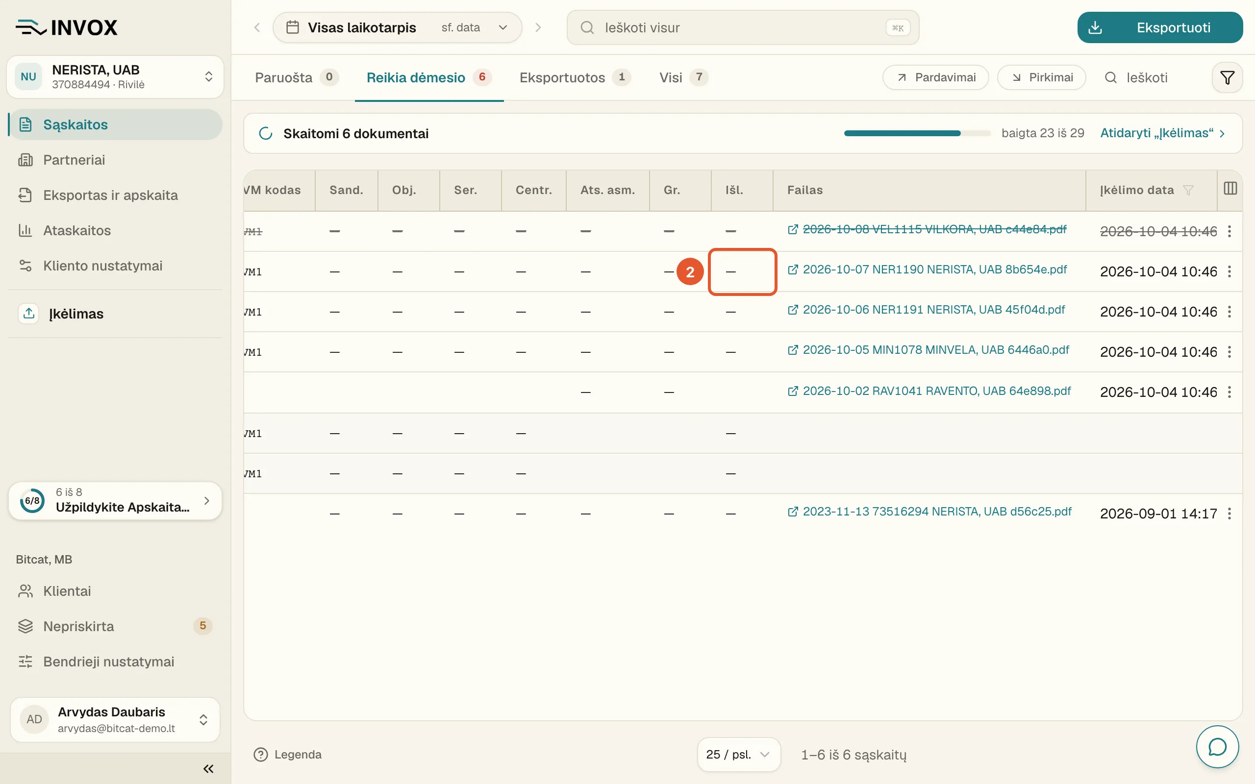Toggle the Pardavimai filter chip
Image resolution: width=1255 pixels, height=784 pixels.
point(935,78)
